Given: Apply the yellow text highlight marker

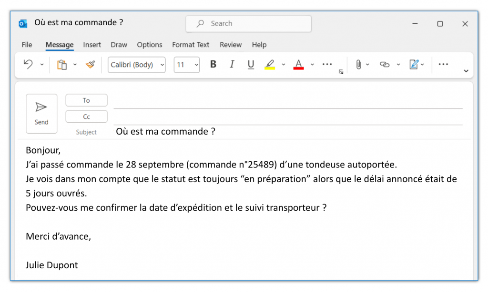Looking at the screenshot, I should click(x=270, y=65).
